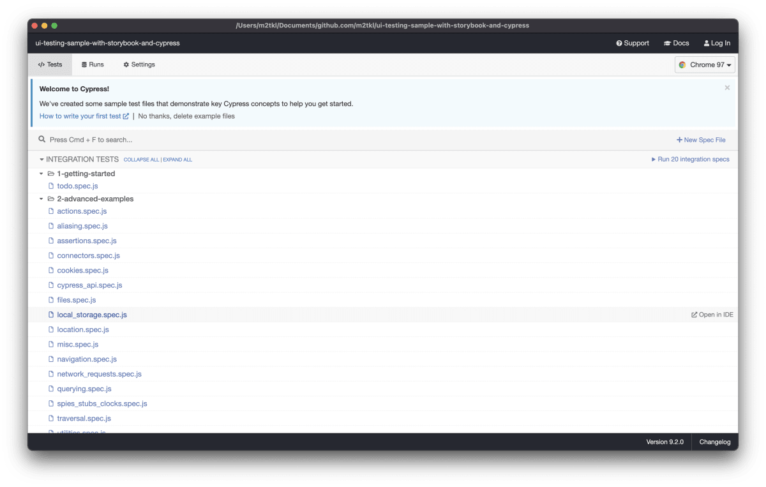Click the file icon beside connectors.spec.js
The width and height of the screenshot is (766, 487).
[x=51, y=255]
